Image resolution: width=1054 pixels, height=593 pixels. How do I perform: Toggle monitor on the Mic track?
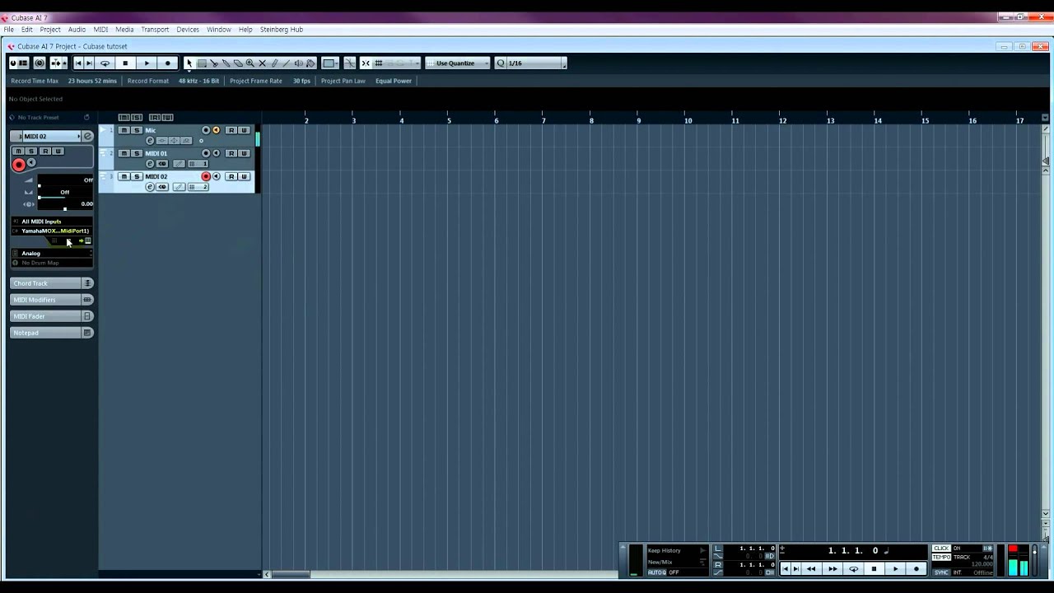[x=217, y=130]
